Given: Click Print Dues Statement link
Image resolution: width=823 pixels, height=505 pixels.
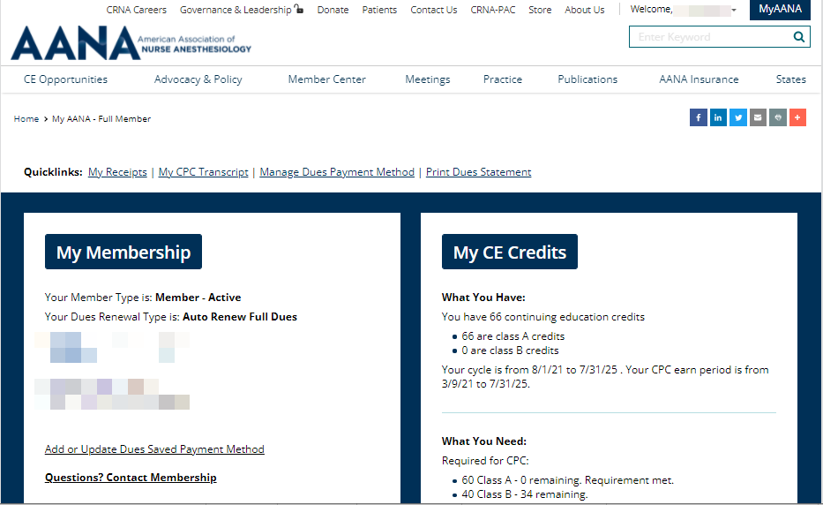Looking at the screenshot, I should click(x=478, y=172).
